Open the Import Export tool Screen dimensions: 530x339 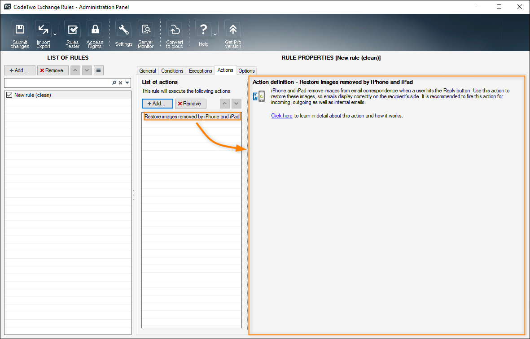pos(43,35)
